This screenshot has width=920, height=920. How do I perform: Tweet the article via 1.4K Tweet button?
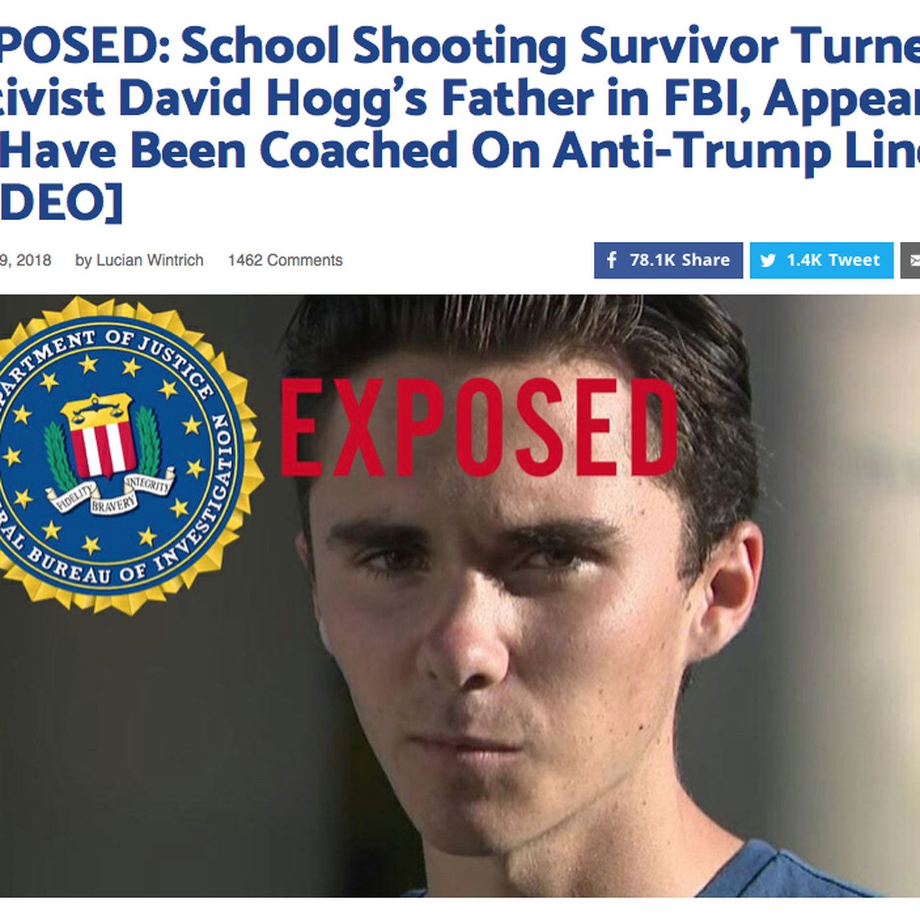[x=821, y=260]
